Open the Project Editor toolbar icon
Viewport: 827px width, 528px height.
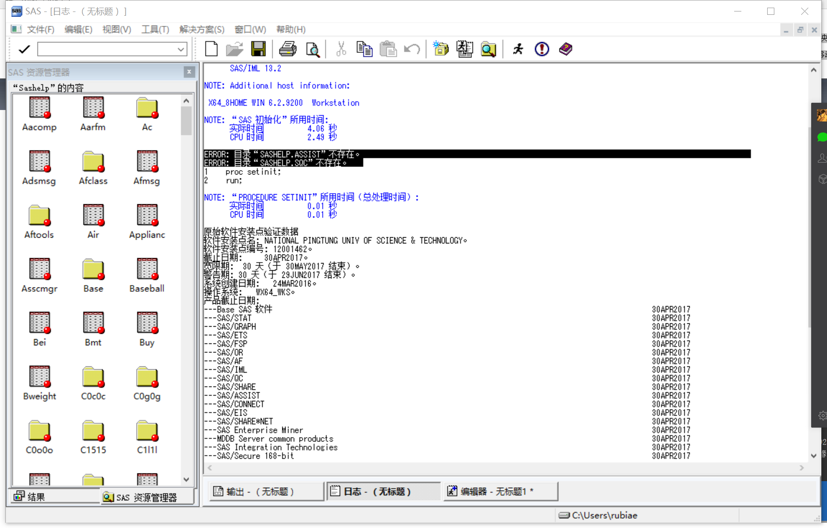pyautogui.click(x=465, y=49)
